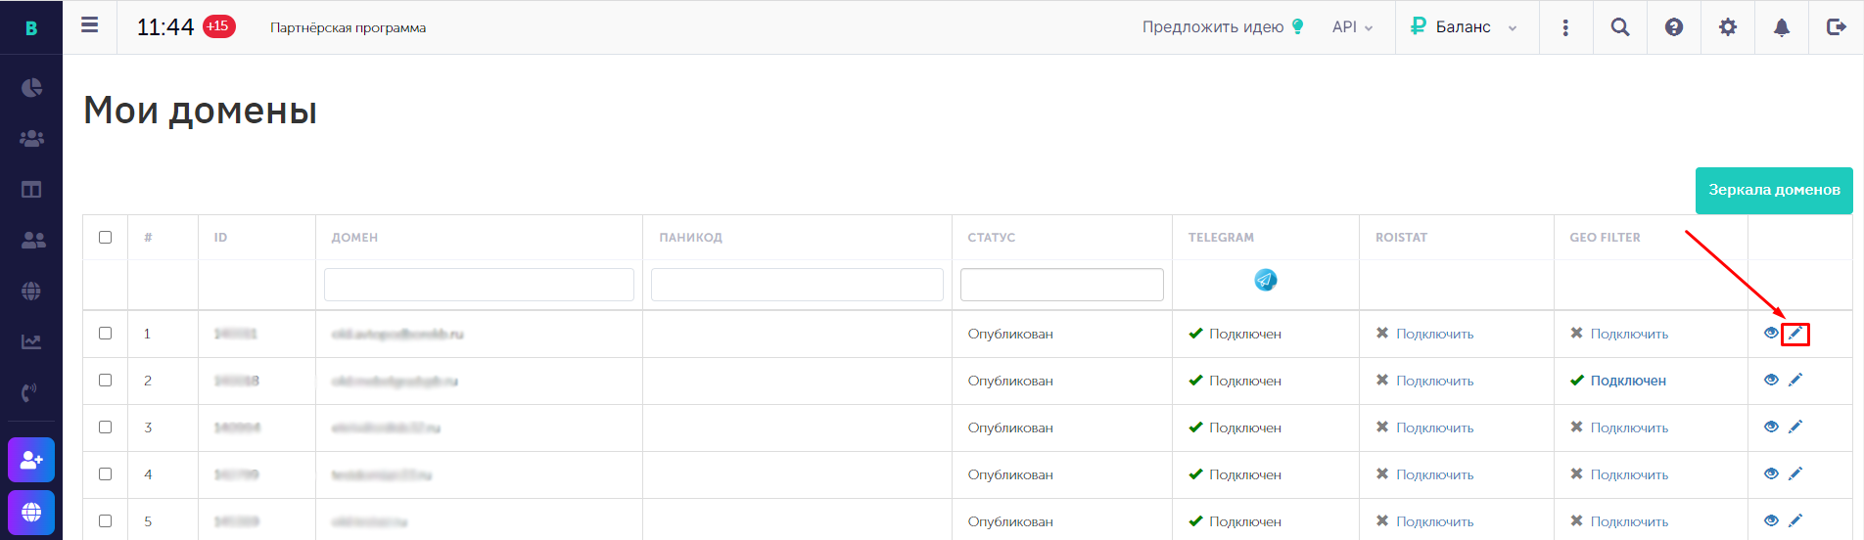Open the pie chart dashboard sidebar icon
Viewport: 1864px width, 540px height.
tap(31, 88)
